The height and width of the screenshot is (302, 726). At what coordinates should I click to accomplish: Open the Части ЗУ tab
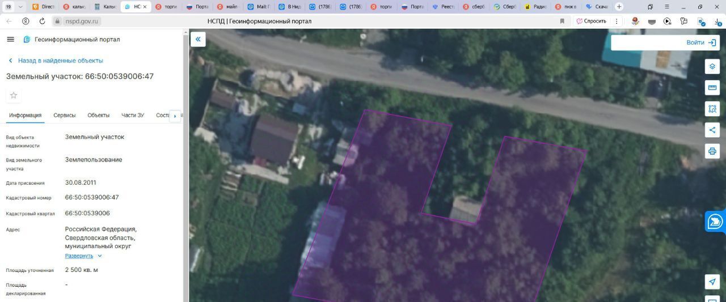[x=133, y=115]
